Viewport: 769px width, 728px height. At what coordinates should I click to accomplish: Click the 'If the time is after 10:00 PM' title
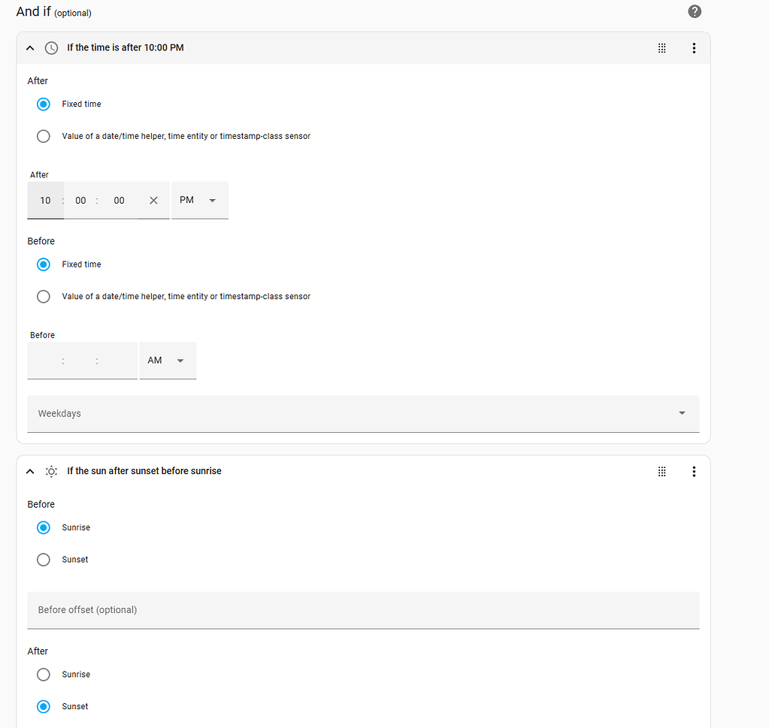click(126, 47)
